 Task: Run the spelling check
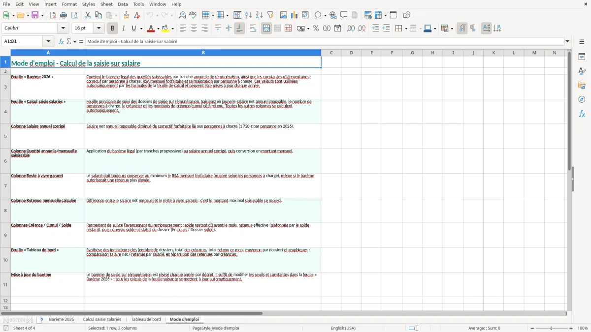tap(193, 15)
